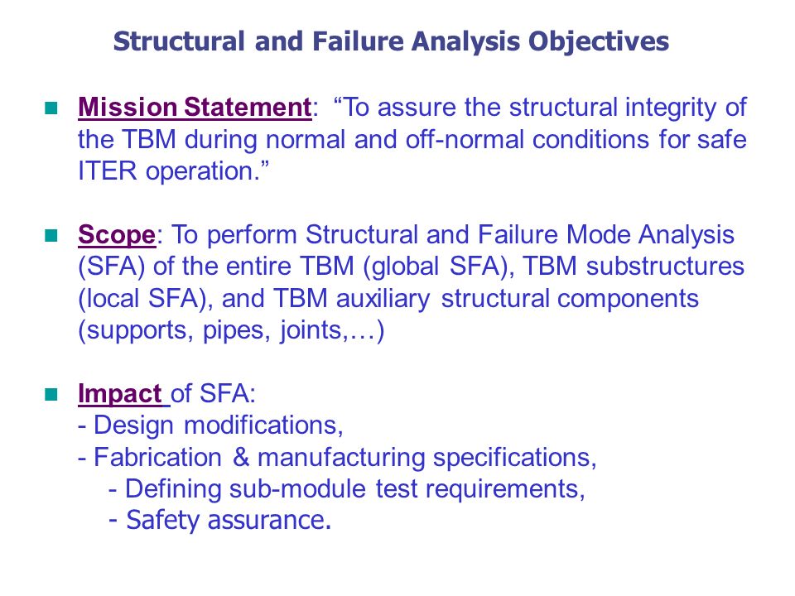Click the phrase '(local SFA)'
Viewport: 795px width, 596px height.
(x=142, y=299)
